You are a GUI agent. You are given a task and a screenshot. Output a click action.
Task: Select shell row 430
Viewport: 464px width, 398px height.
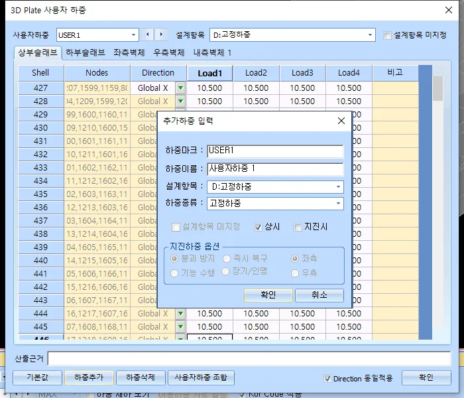(x=40, y=127)
